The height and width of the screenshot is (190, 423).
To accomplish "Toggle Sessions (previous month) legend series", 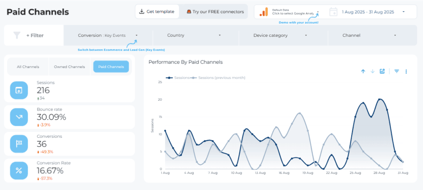I will pyautogui.click(x=218, y=77).
